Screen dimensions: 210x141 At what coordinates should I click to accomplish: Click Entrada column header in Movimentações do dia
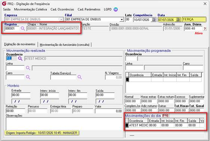pyautogui.click(x=154, y=121)
